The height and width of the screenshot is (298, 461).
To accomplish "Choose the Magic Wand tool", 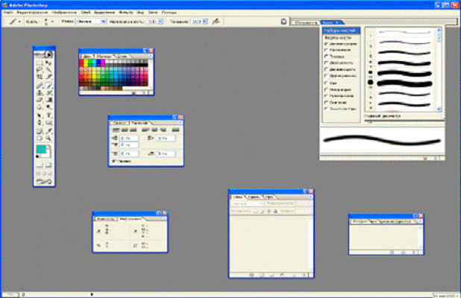I will tap(48, 70).
